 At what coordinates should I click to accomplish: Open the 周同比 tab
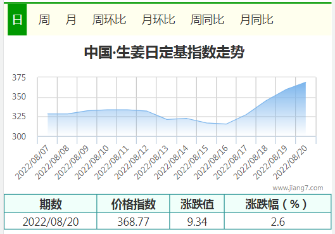click(x=207, y=20)
